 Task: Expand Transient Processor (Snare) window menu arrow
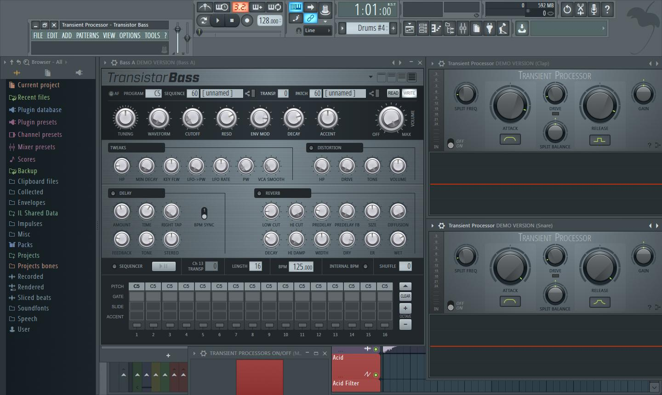pos(432,226)
